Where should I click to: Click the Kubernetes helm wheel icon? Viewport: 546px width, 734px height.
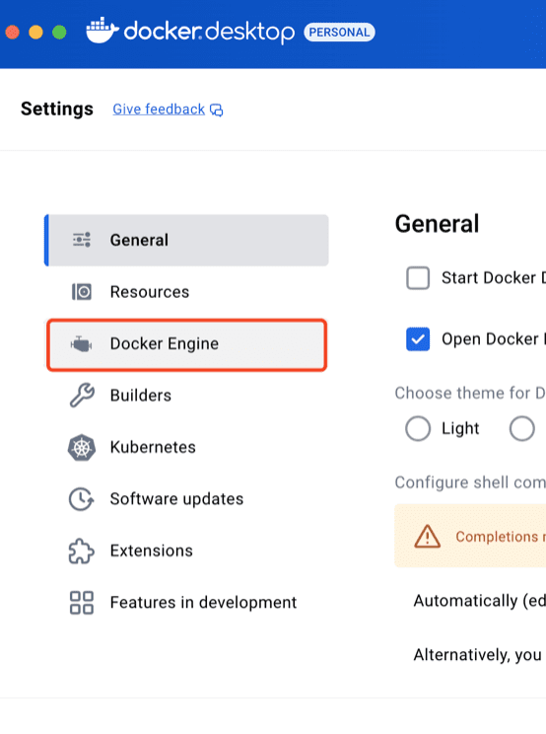coord(82,447)
